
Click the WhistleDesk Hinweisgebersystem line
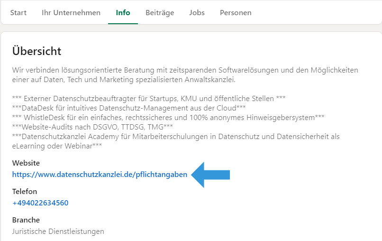click(x=168, y=118)
